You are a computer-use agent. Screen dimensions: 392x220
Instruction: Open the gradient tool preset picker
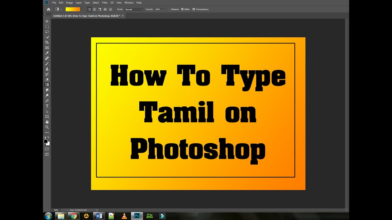[x=58, y=9]
